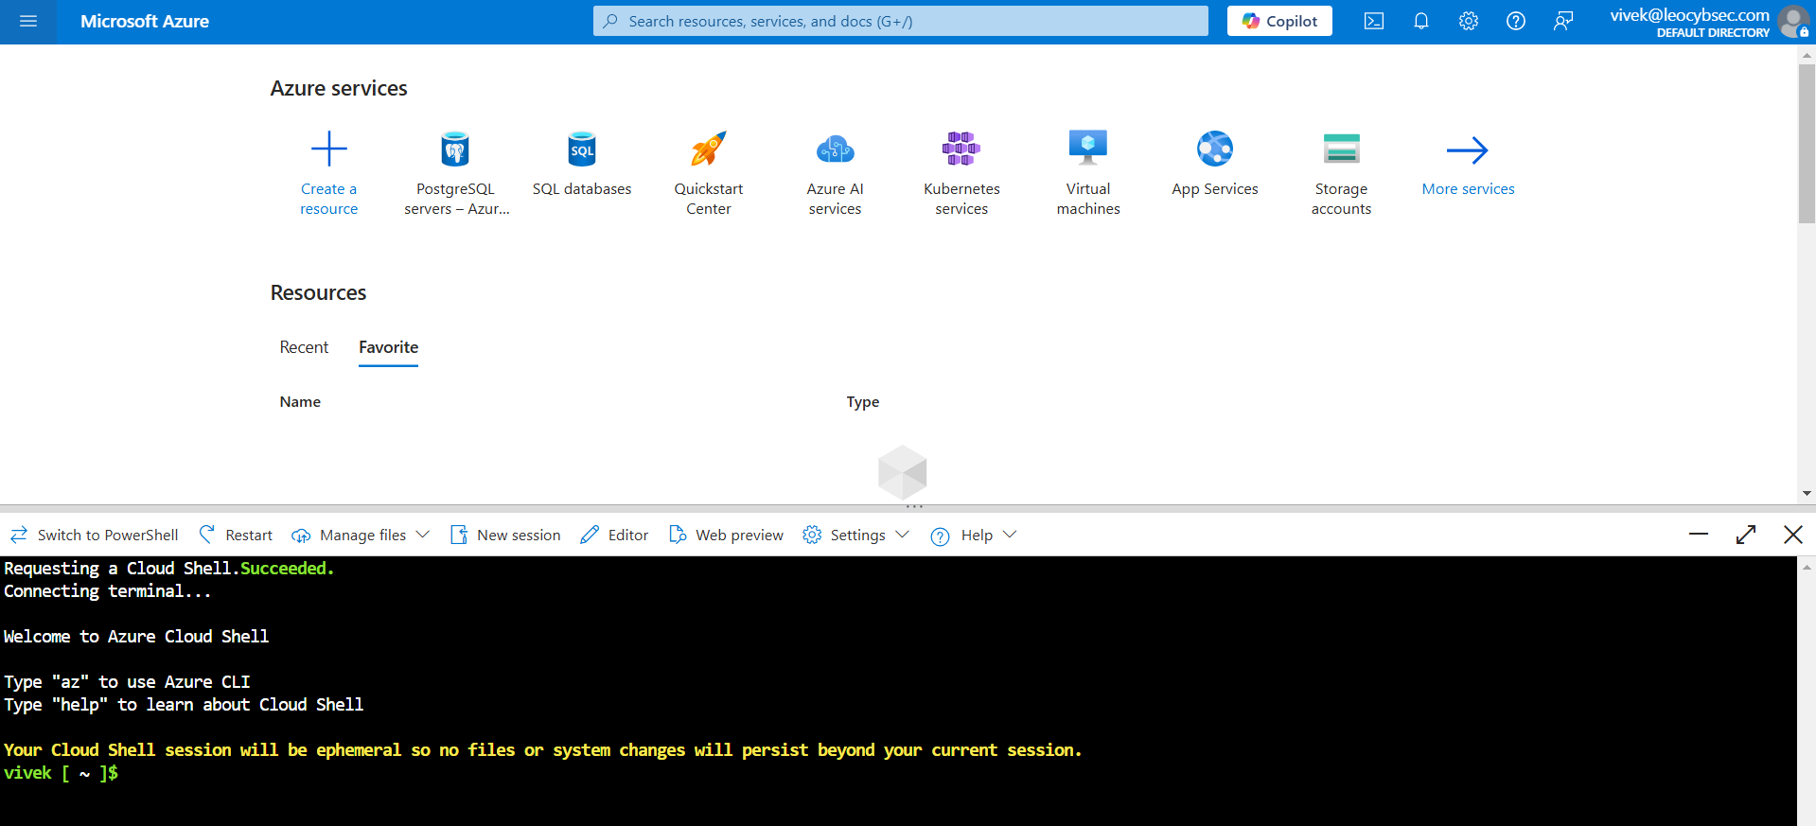Open portal settings gear in header

pyautogui.click(x=1469, y=21)
